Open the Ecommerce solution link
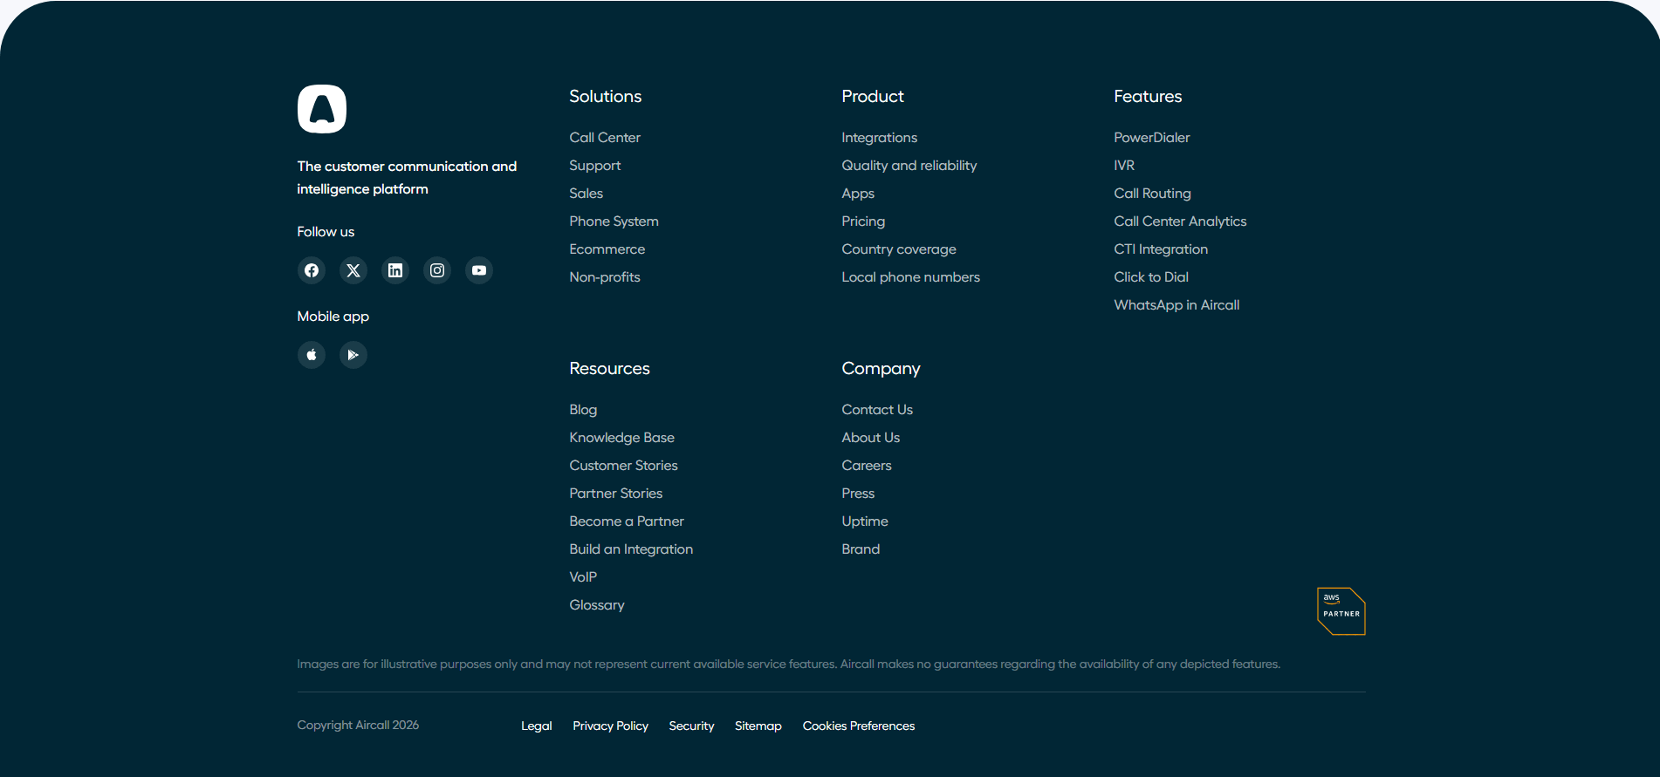Image resolution: width=1660 pixels, height=777 pixels. coord(607,249)
